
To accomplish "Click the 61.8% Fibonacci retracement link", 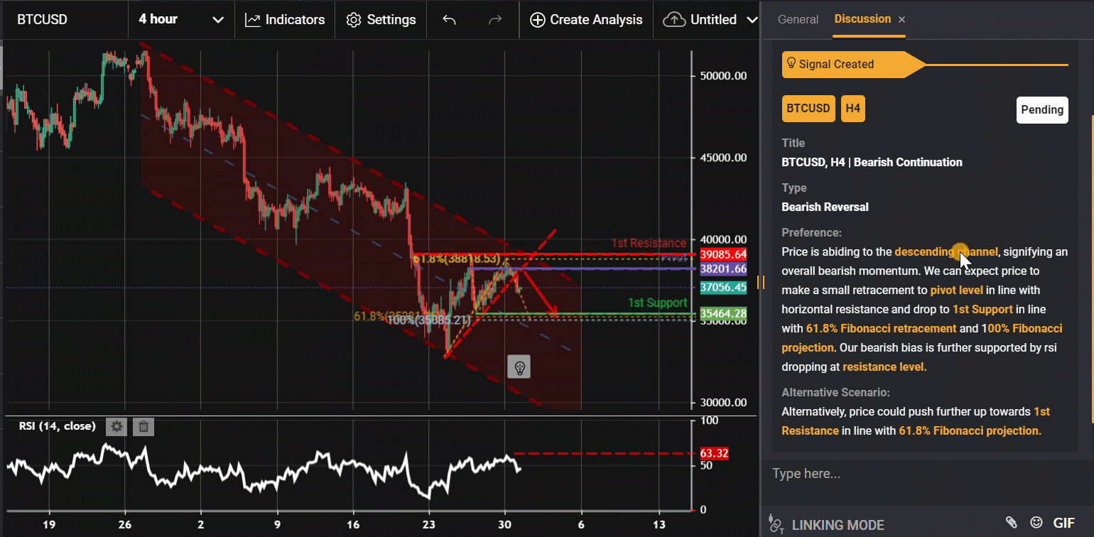I will [x=881, y=328].
